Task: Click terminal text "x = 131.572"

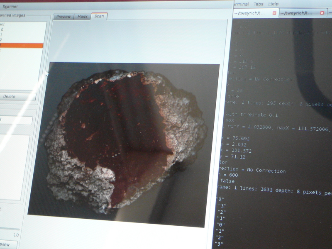Action: click(236, 151)
